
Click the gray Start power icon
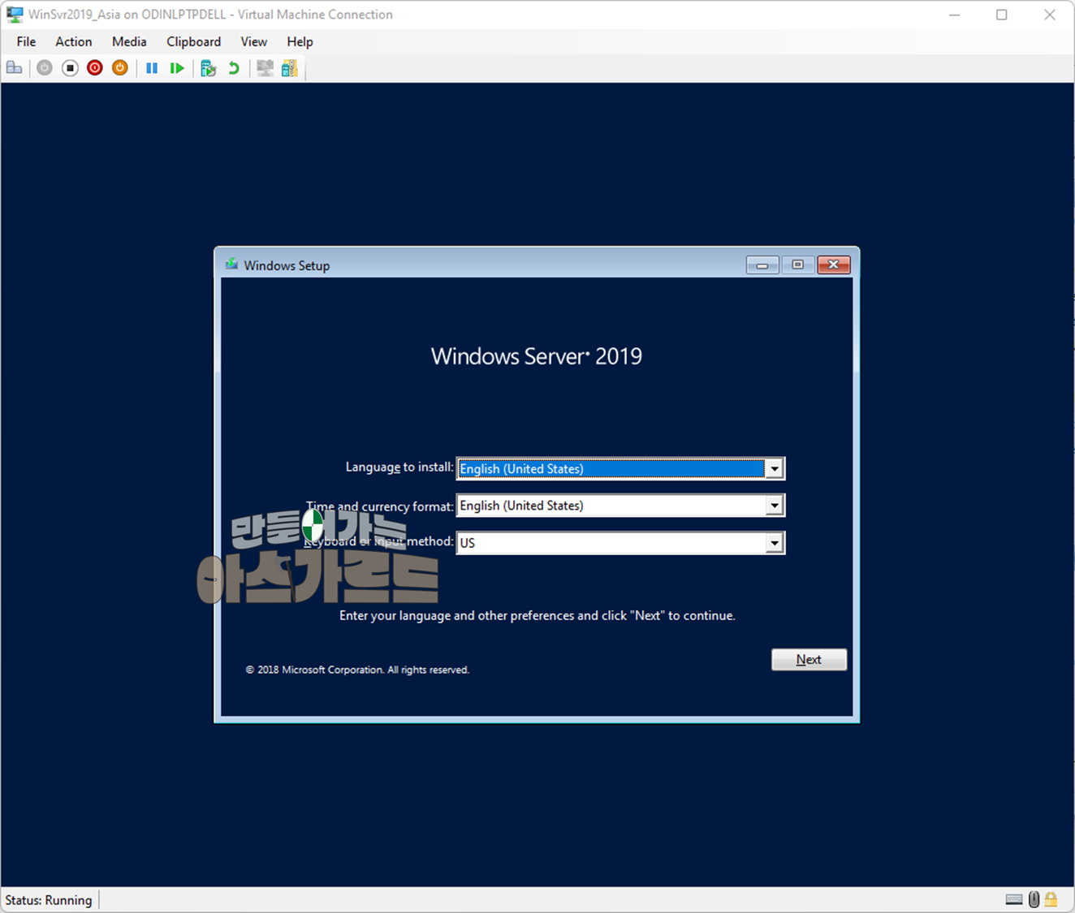(45, 68)
